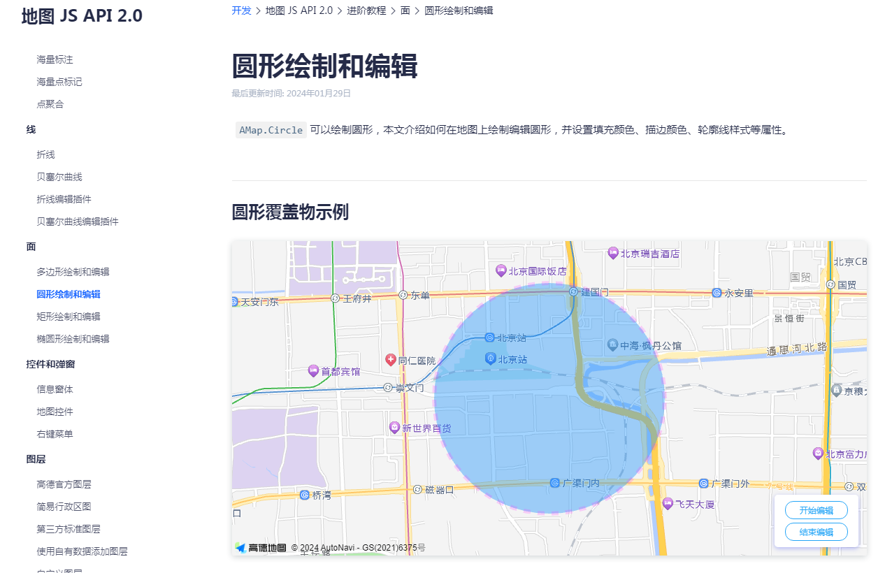Click the 建国门 subway station icon
Image resolution: width=885 pixels, height=573 pixels.
tap(573, 291)
